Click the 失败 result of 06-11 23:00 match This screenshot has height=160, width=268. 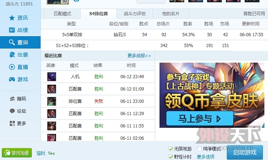99,101
